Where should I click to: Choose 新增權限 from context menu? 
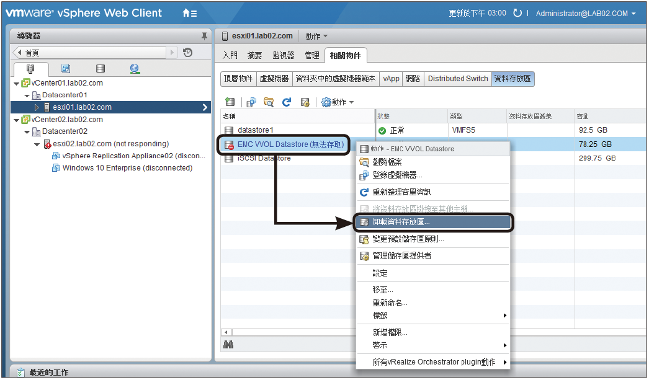[x=433, y=332]
